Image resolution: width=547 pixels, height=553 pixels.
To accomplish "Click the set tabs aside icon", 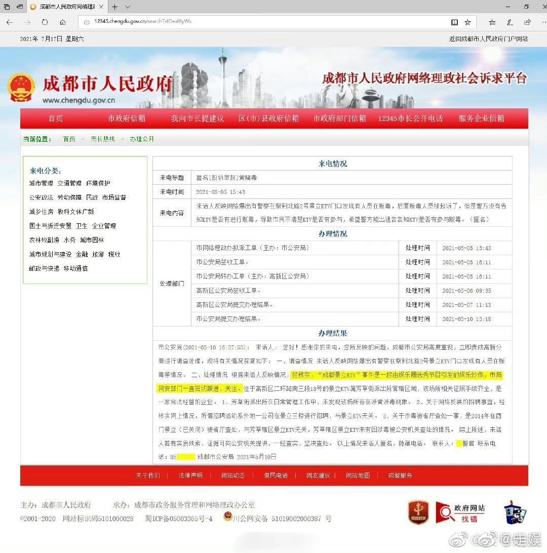I will point(6,7).
